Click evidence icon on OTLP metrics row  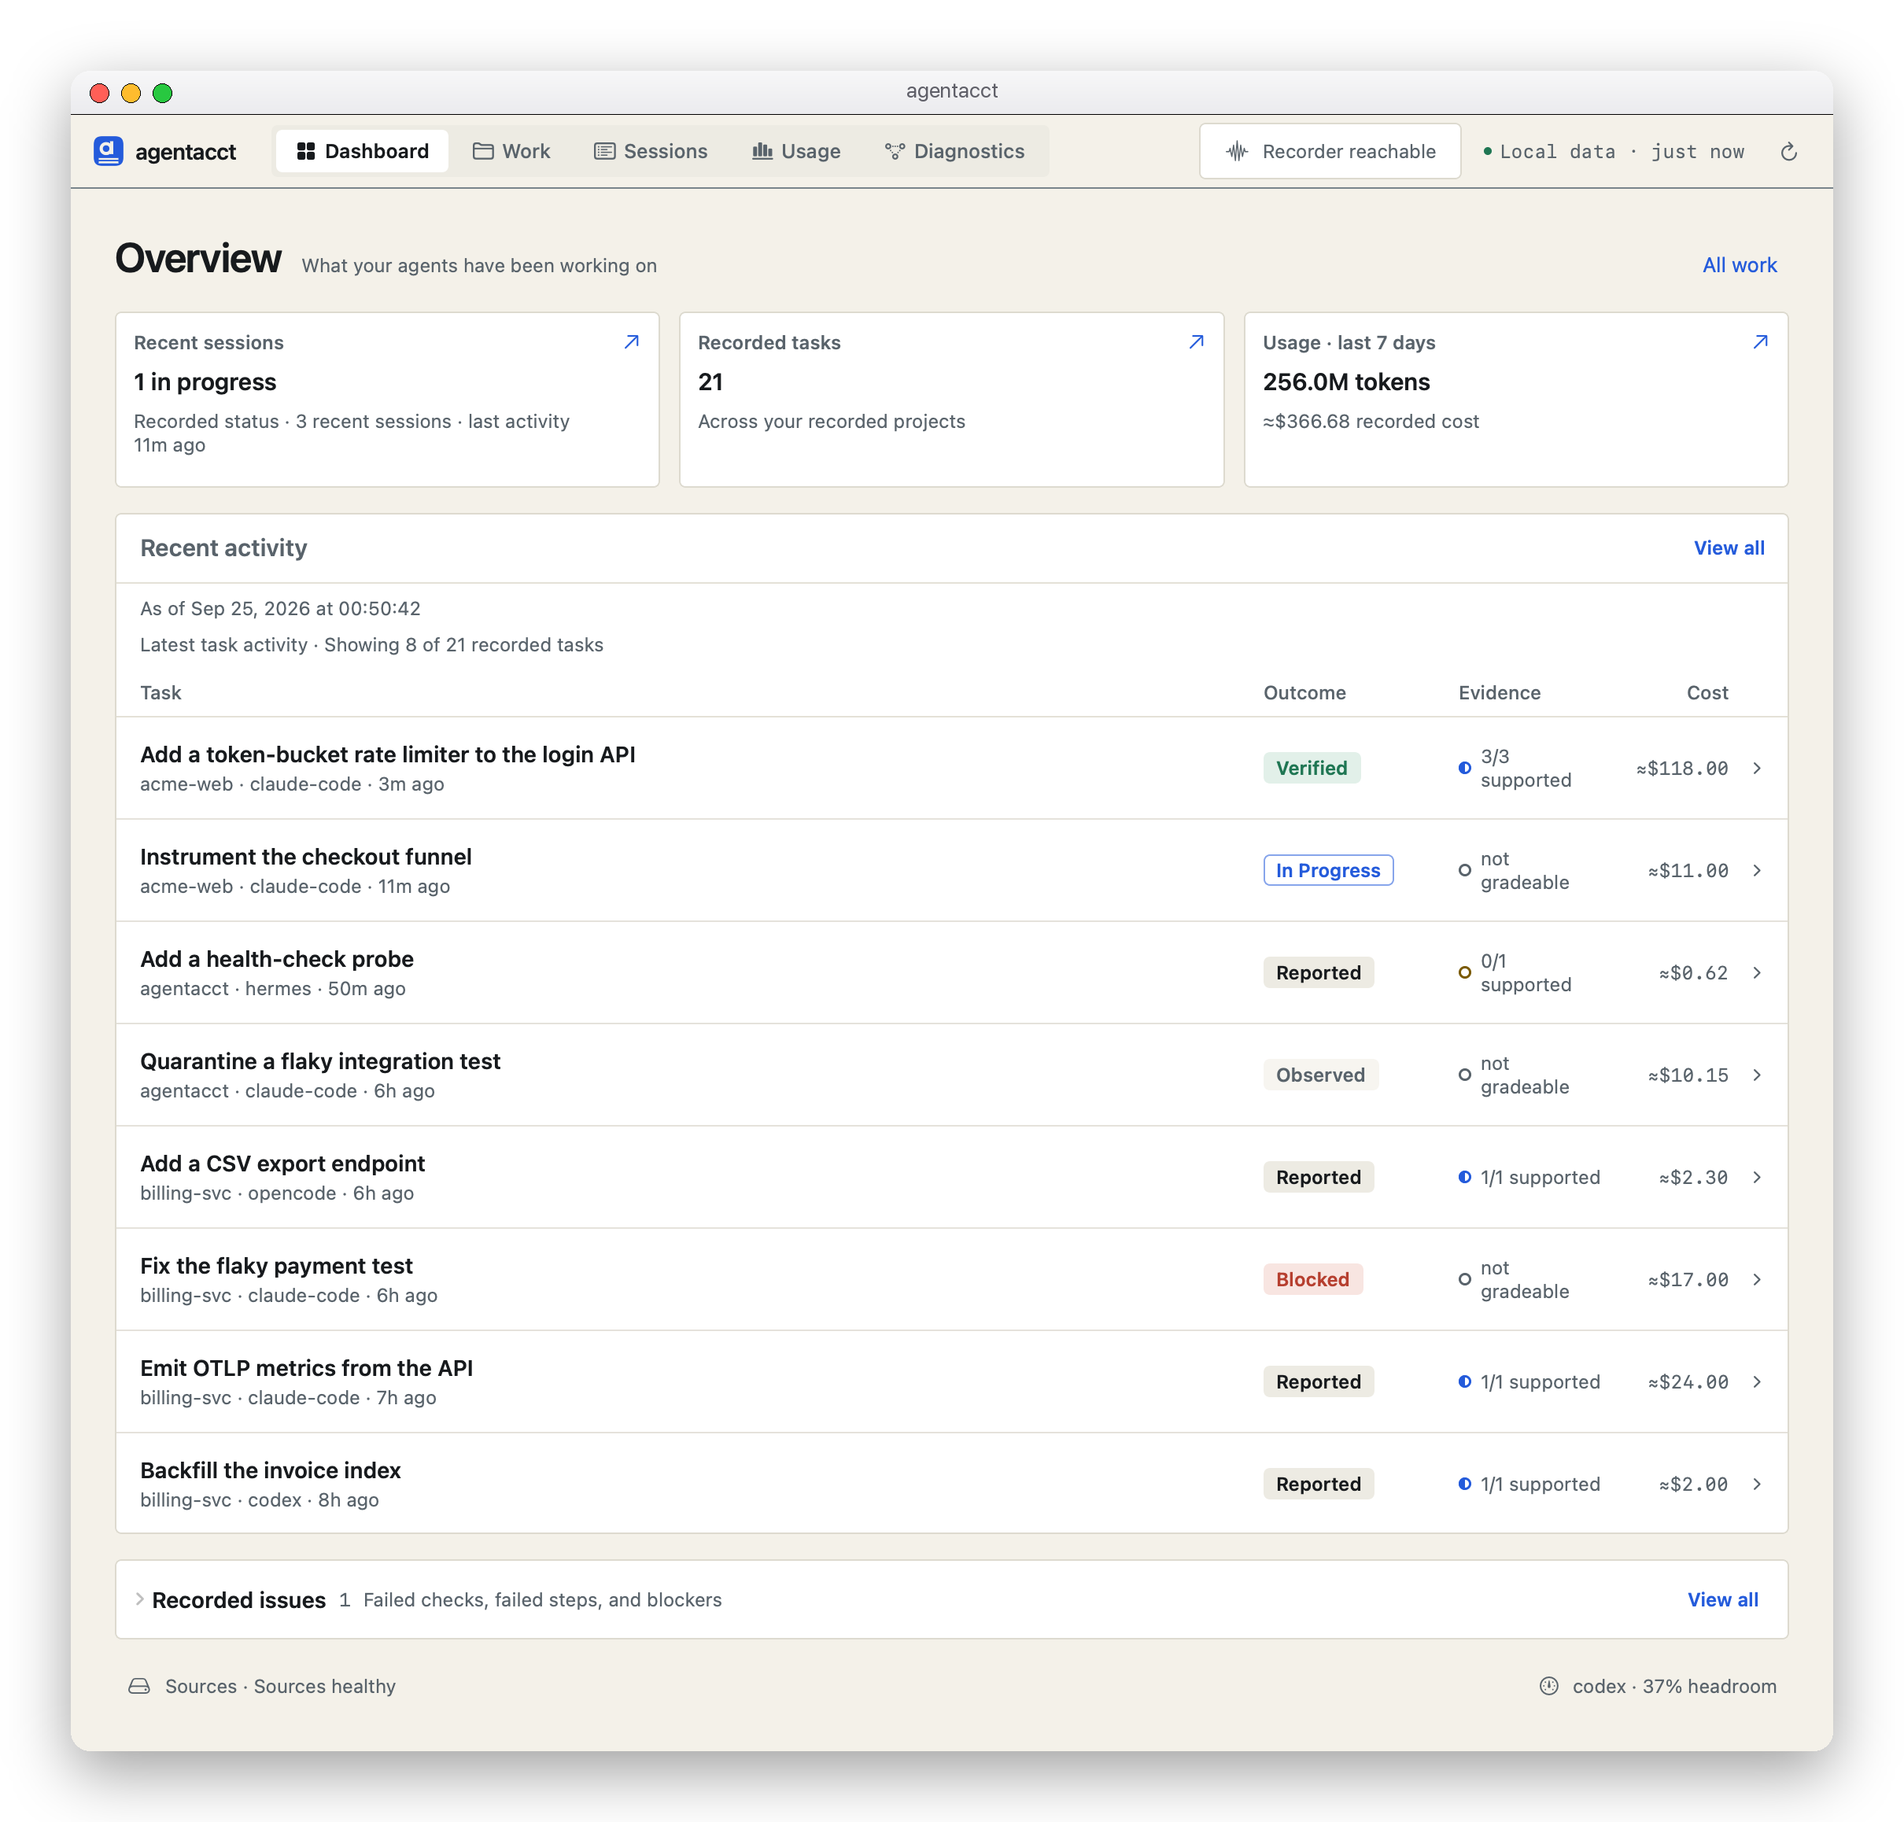coord(1464,1382)
